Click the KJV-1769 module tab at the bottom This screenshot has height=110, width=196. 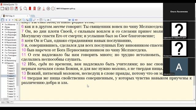point(6,102)
